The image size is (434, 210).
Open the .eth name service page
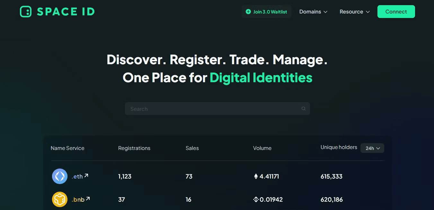(x=76, y=176)
